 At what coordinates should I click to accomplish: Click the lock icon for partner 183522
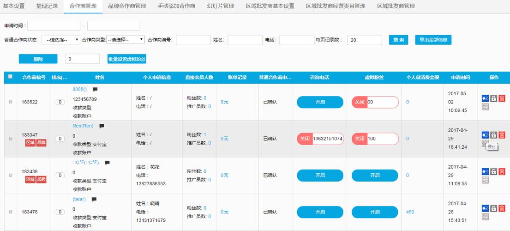pyautogui.click(x=494, y=98)
